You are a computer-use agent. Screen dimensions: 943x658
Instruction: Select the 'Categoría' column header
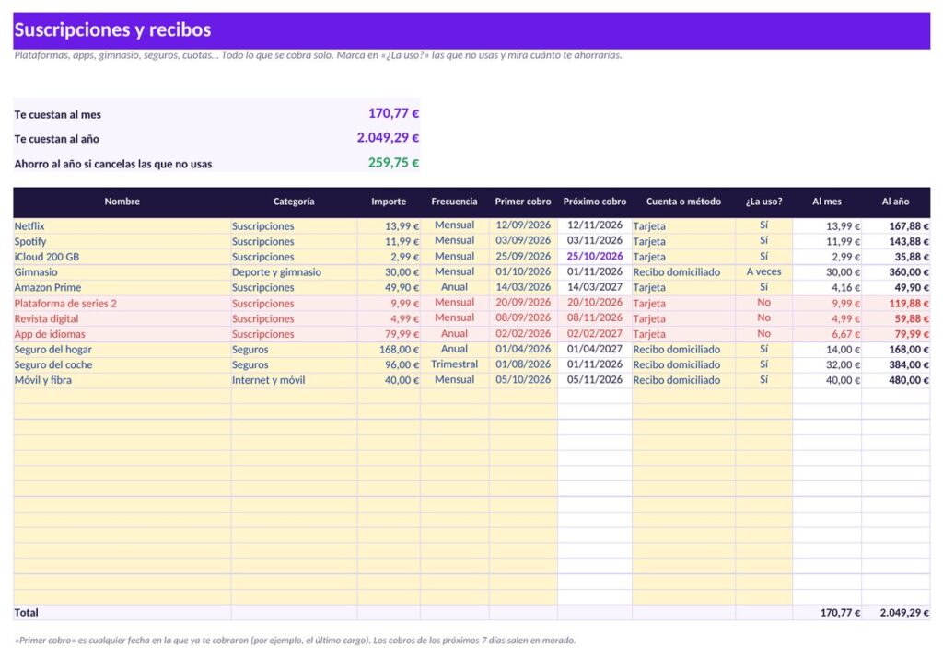tap(294, 202)
